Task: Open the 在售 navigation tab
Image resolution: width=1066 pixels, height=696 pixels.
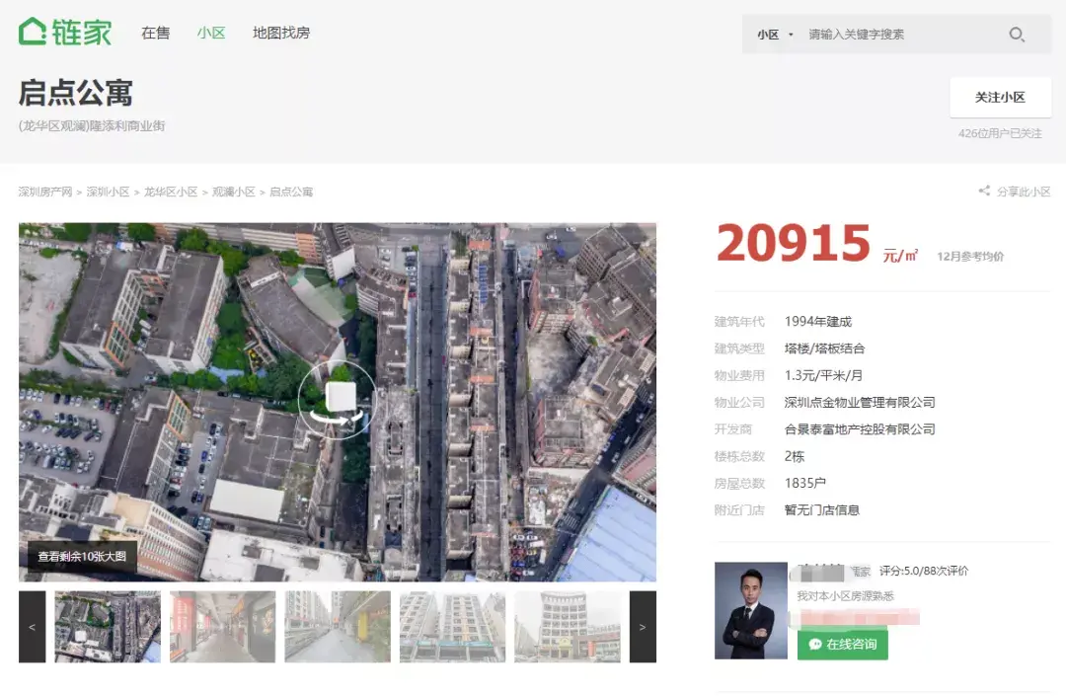Action: (x=155, y=33)
